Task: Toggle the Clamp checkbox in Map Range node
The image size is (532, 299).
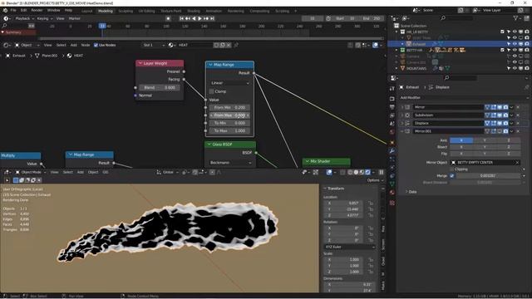Action: pos(212,91)
